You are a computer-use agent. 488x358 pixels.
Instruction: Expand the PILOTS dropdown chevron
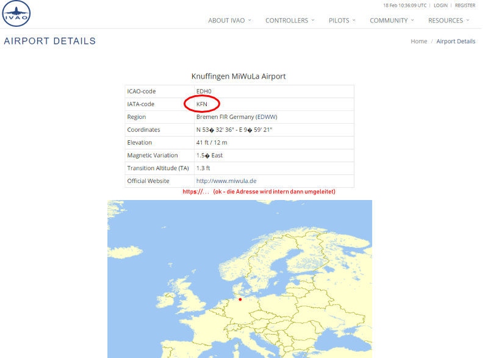(x=354, y=20)
